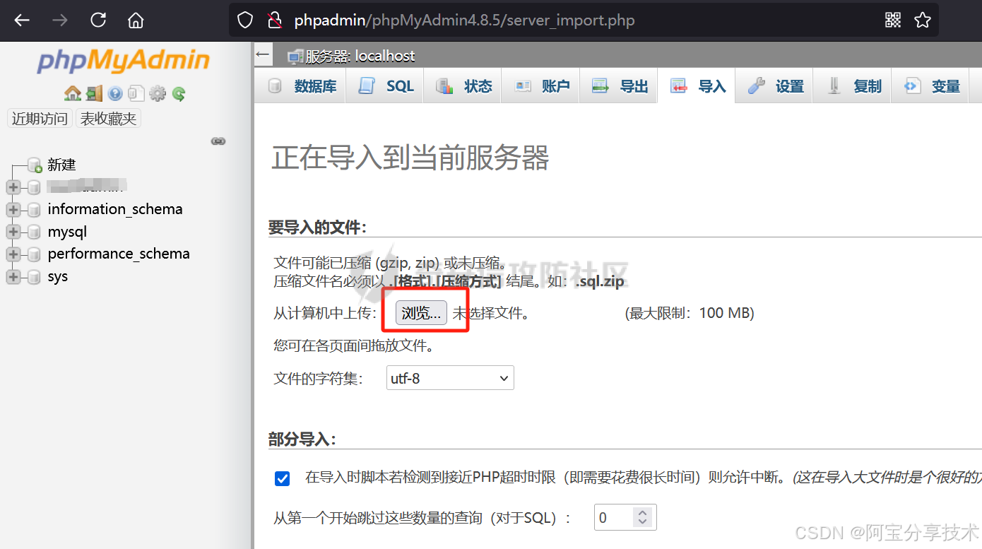Click the heading 正在导入到当前服务器
The width and height of the screenshot is (982, 549).
coord(410,158)
